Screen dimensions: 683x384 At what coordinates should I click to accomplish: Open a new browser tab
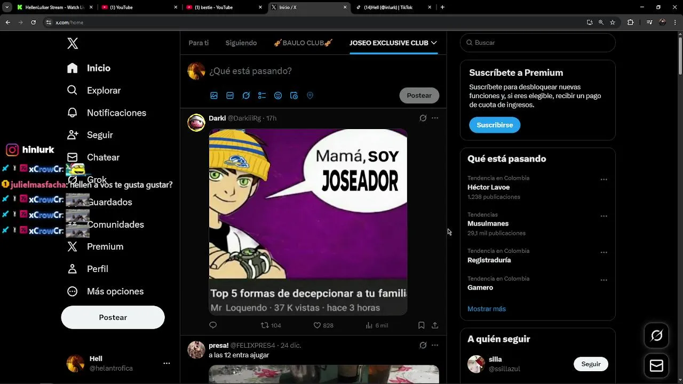pyautogui.click(x=442, y=7)
